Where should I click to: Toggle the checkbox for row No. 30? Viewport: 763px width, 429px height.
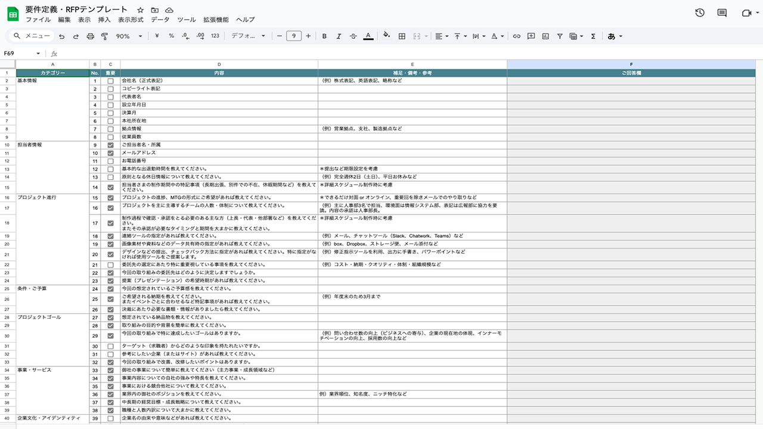pos(110,346)
